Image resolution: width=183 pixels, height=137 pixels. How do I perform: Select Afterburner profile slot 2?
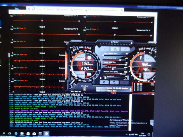tap(138, 86)
